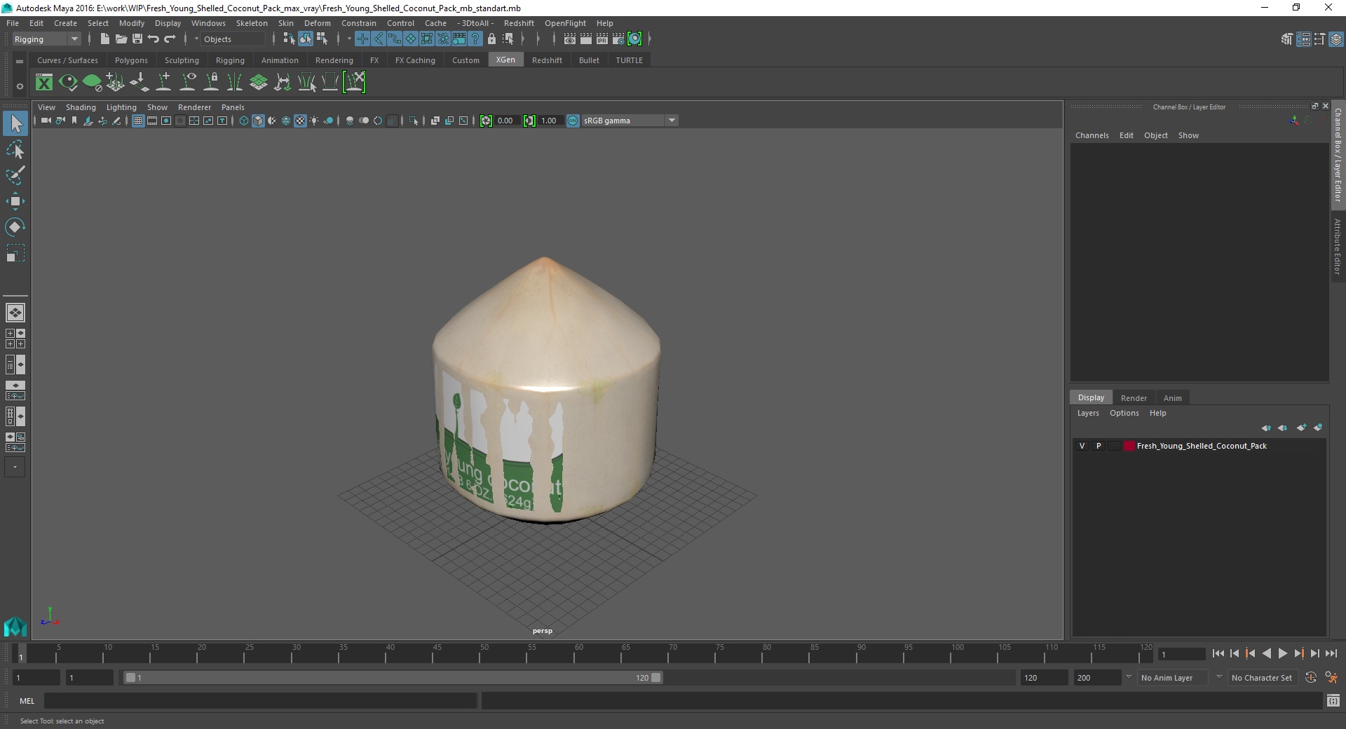Image resolution: width=1346 pixels, height=729 pixels.
Task: Open the Deform menu
Action: 317,23
